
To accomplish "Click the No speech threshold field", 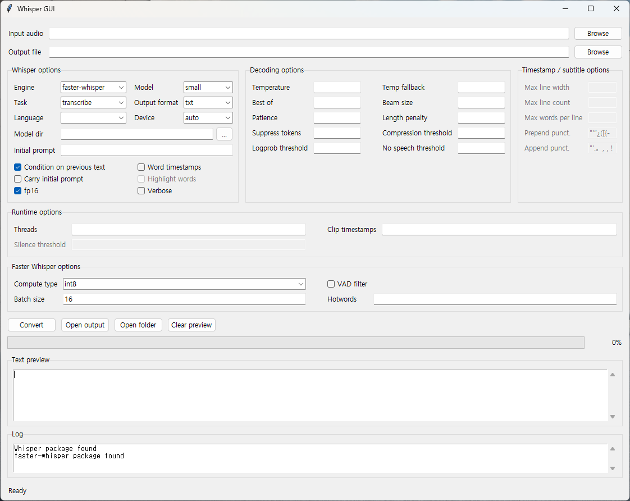I will [x=481, y=148].
